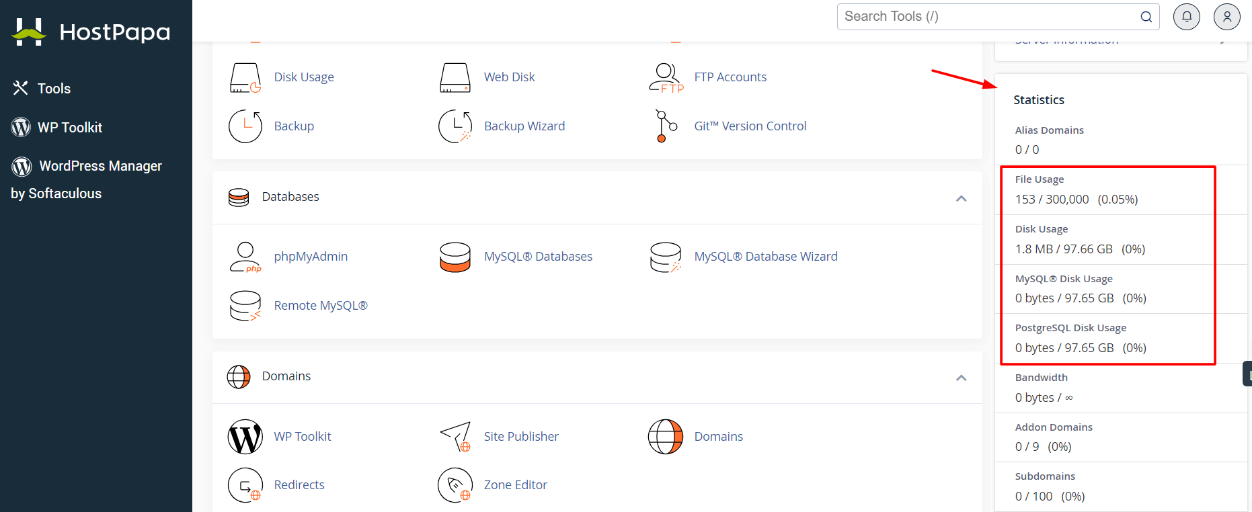Screen dimensions: 1252x512
Task: Open Git Version Control
Action: click(750, 126)
